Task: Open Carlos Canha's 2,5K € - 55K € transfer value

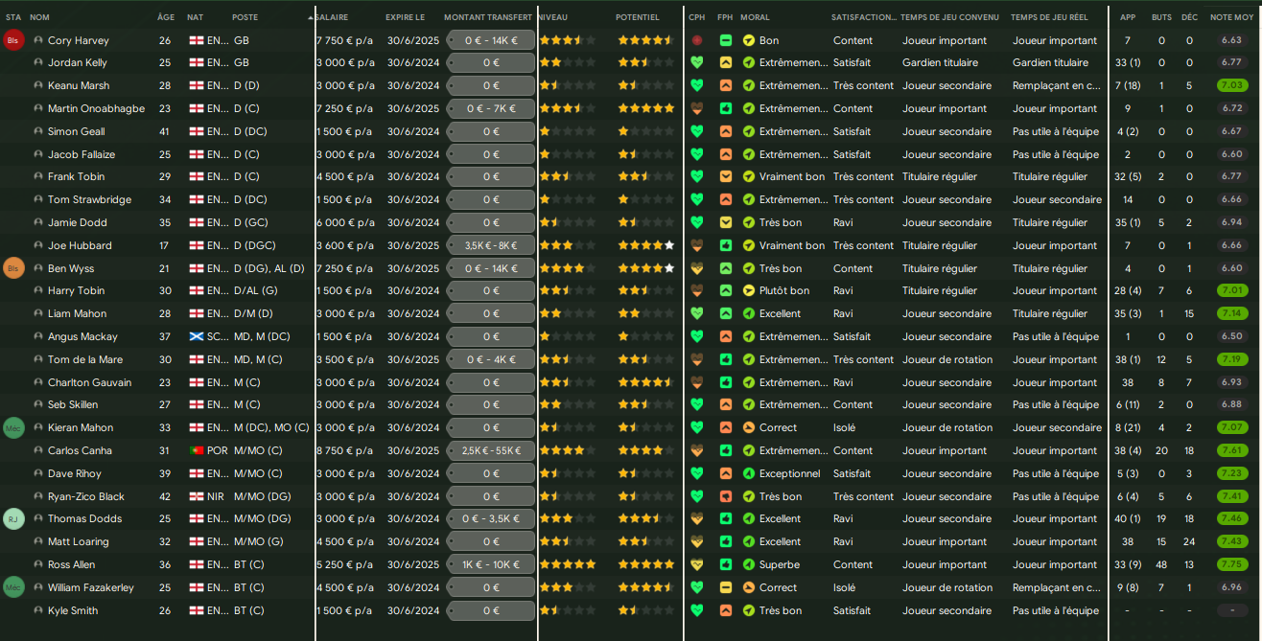Action: tap(491, 450)
